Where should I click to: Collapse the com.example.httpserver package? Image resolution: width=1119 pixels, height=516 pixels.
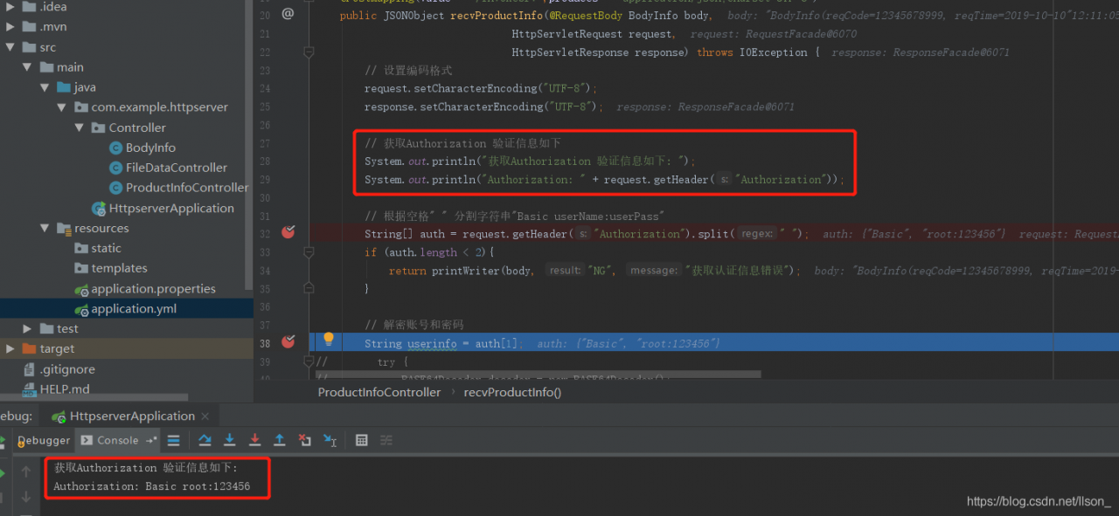tap(62, 107)
